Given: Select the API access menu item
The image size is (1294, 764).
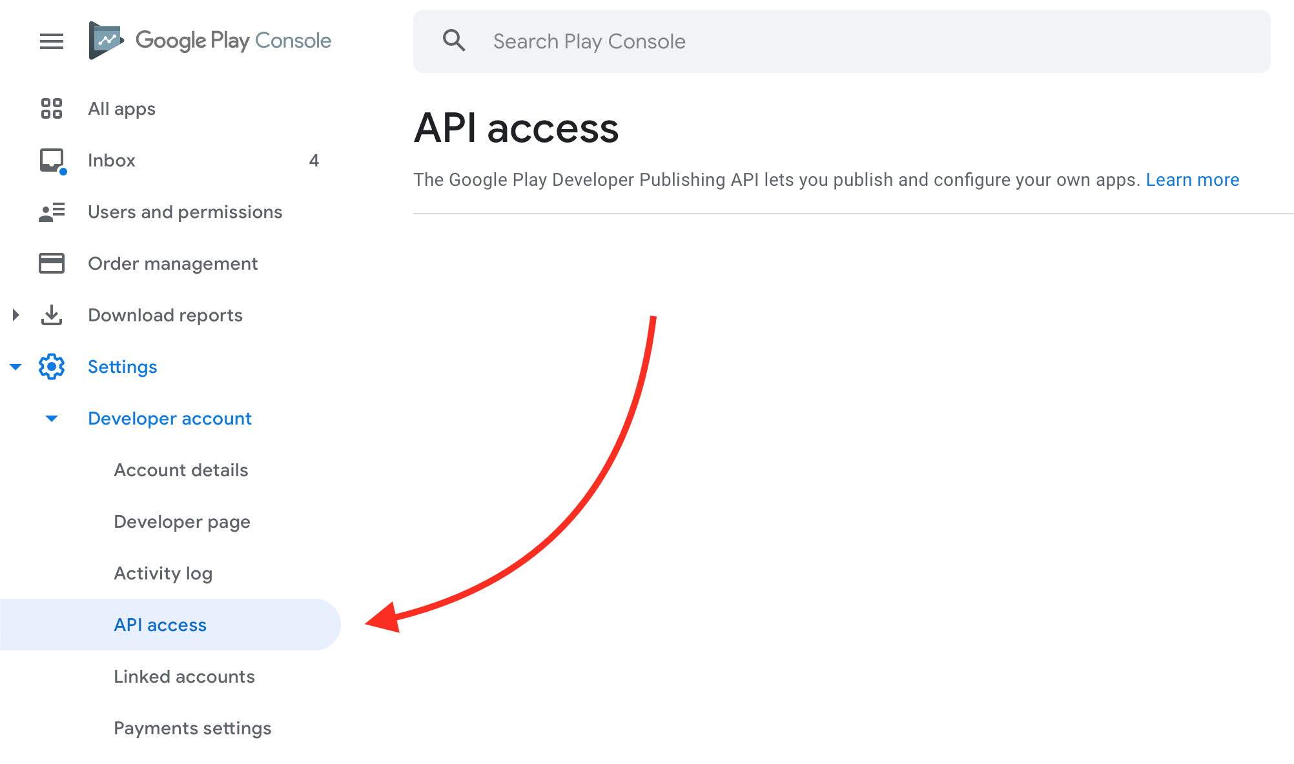Looking at the screenshot, I should tap(160, 625).
